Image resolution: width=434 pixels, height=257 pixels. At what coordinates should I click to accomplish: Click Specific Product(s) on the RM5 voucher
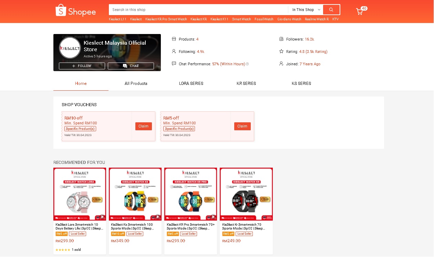click(179, 129)
